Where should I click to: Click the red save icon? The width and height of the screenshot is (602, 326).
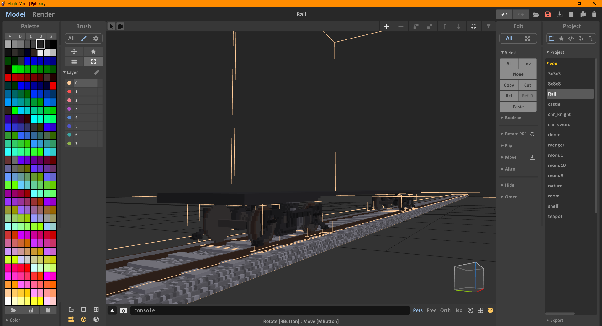tap(548, 14)
